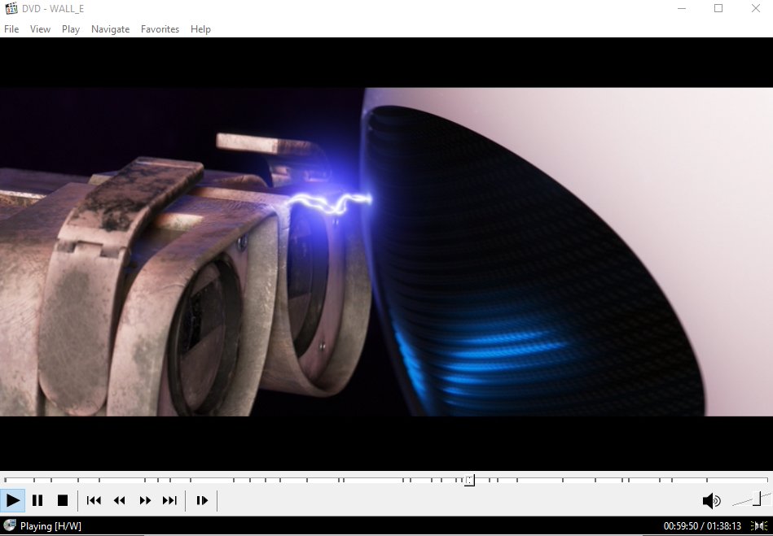The image size is (773, 536).
Task: Step forward one frame
Action: click(202, 500)
